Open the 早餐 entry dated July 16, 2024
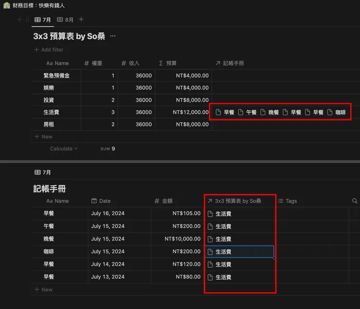Screen dimensions: 360x309 (x=49, y=213)
